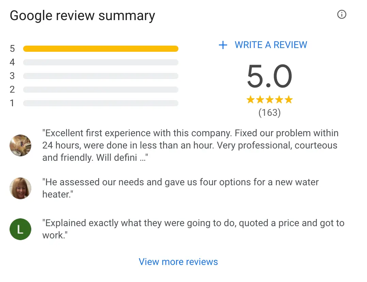
Task: Click the number 1 label of rating rows
Action: [x=12, y=103]
